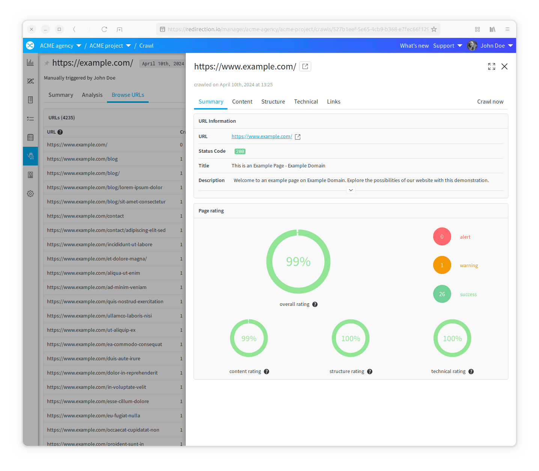Viewport: 539px width, 471px height.
Task: Click the help icon next to technical rating
Action: pos(471,372)
